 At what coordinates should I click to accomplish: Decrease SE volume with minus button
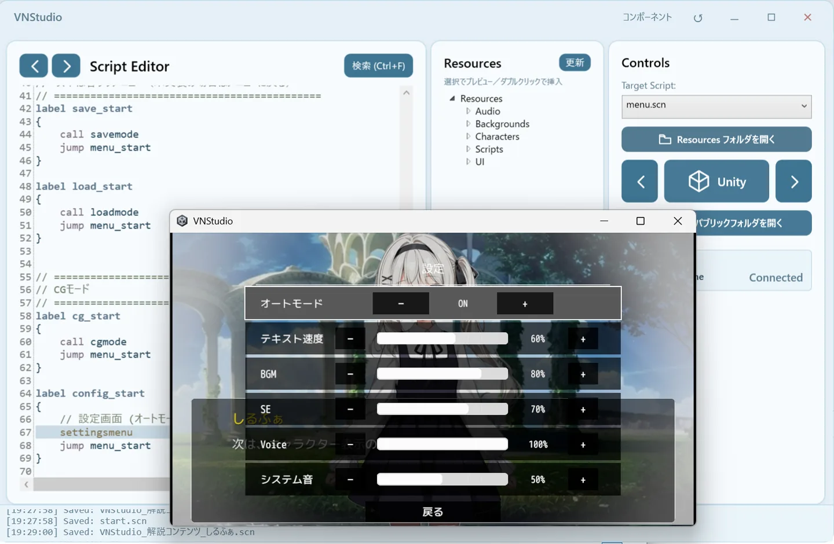(350, 409)
